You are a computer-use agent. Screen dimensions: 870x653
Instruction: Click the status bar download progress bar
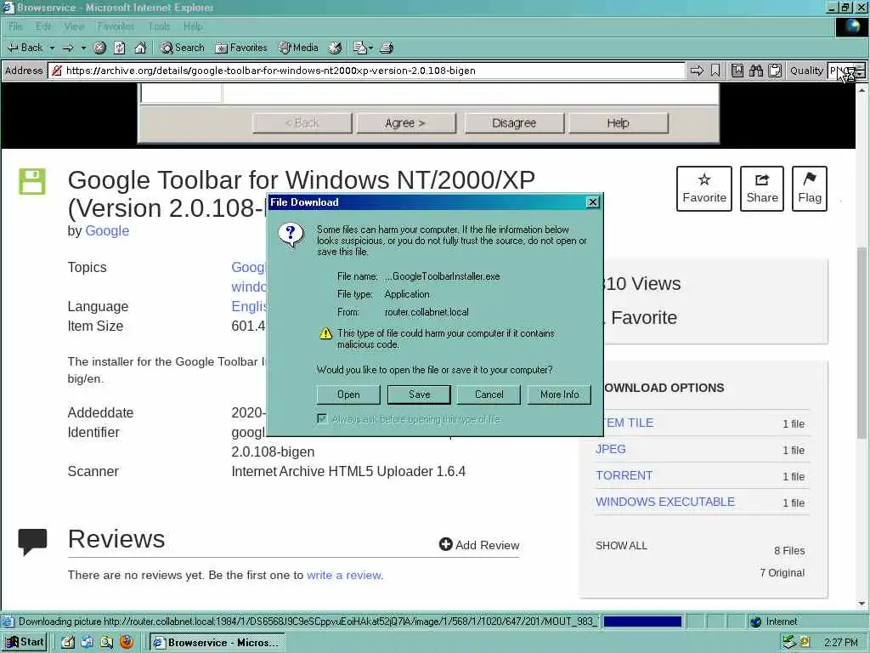[642, 622]
